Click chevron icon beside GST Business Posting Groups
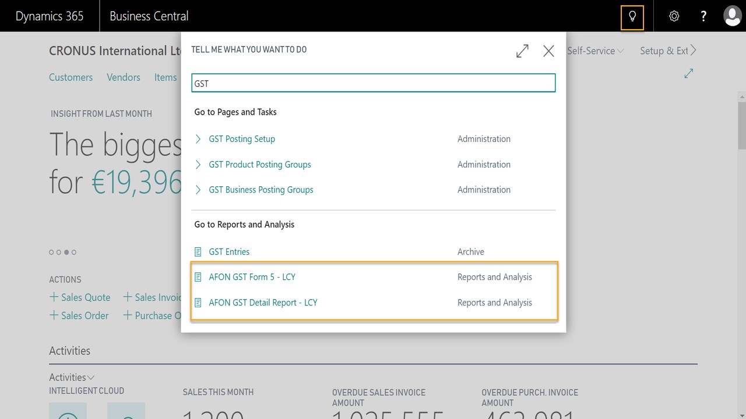This screenshot has width=746, height=419. point(198,190)
